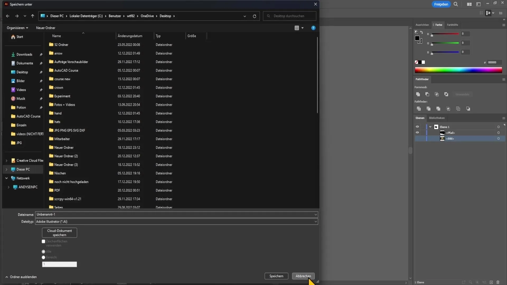Select the Bereich radio button

43,257
